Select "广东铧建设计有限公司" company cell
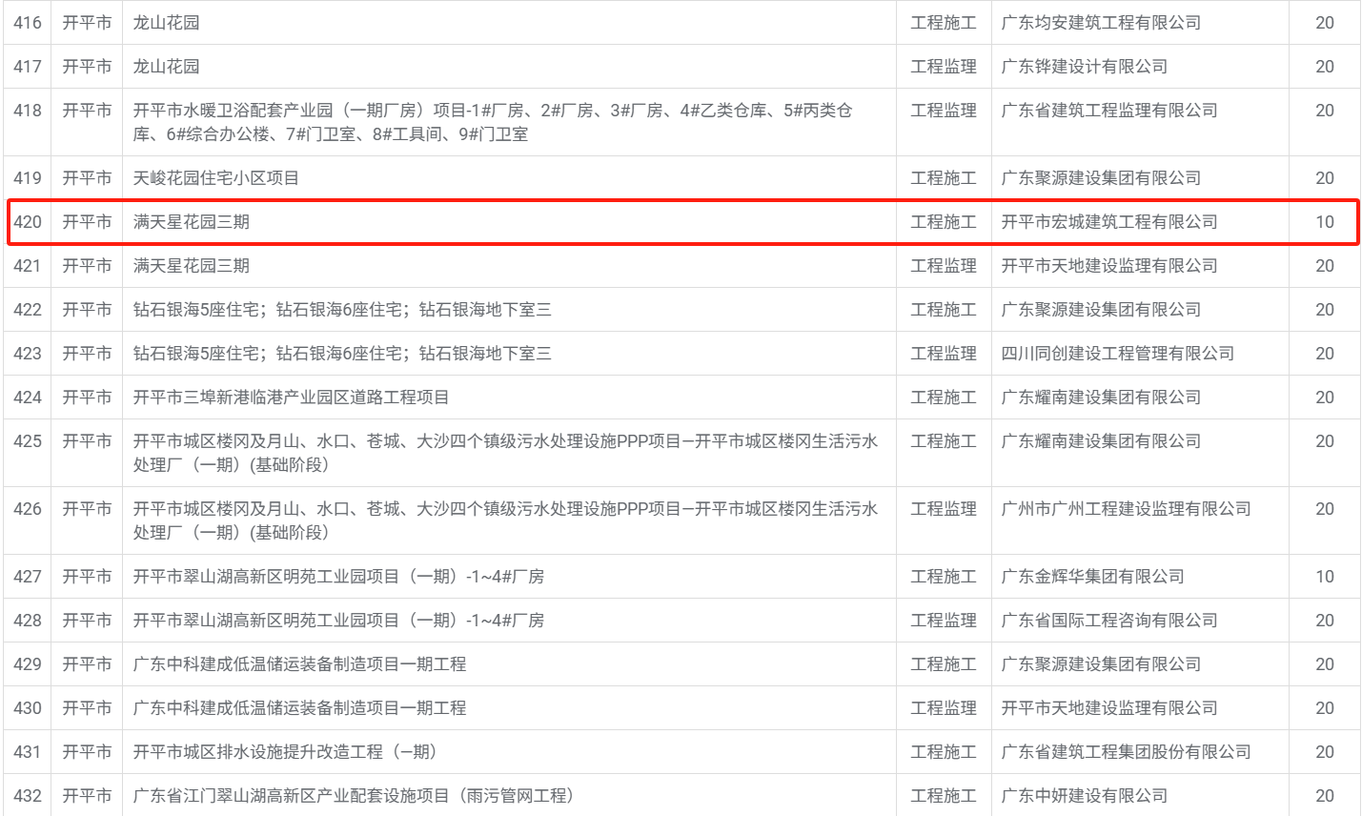The image size is (1362, 816). click(x=1085, y=67)
